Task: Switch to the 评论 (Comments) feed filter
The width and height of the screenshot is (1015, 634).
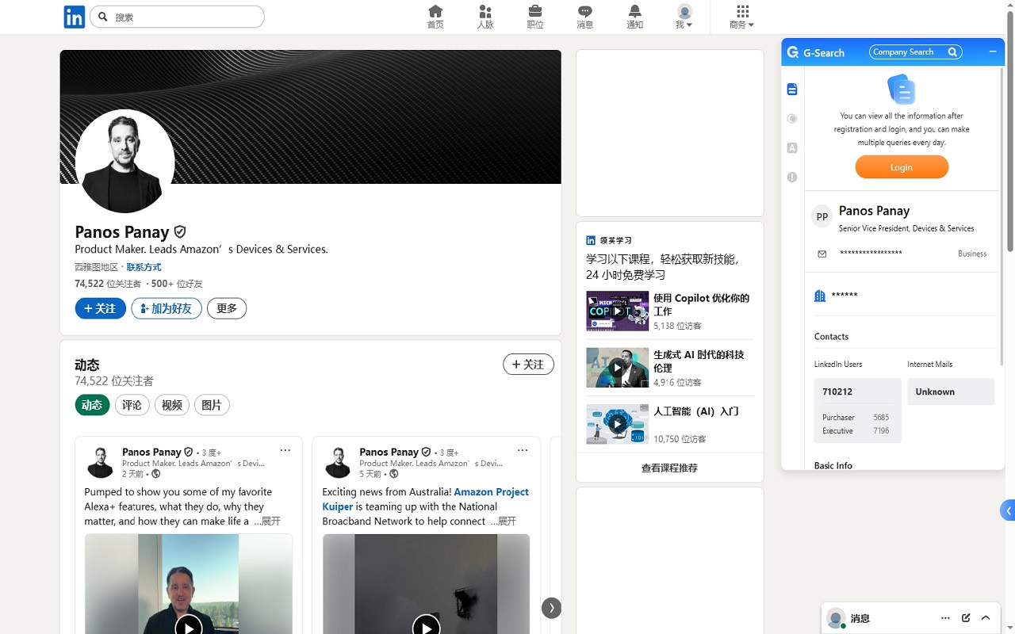Action: [132, 405]
